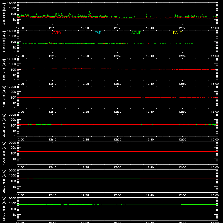Click the 10000 tick value on 245 MHz axis
The width and height of the screenshot is (223, 223).
tap(12, 3)
